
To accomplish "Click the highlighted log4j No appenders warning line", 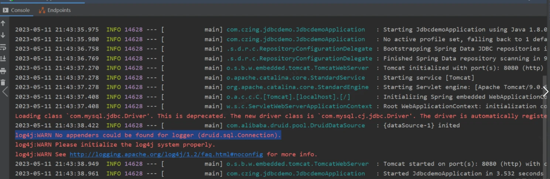I will coord(148,135).
